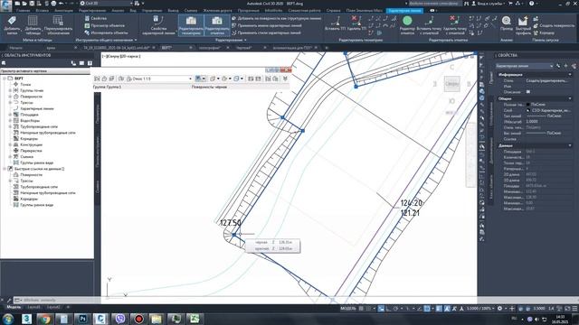This screenshot has height=325, width=579.
Task: Open Просмотр активного чертежа dropdown
Action: 46,70
